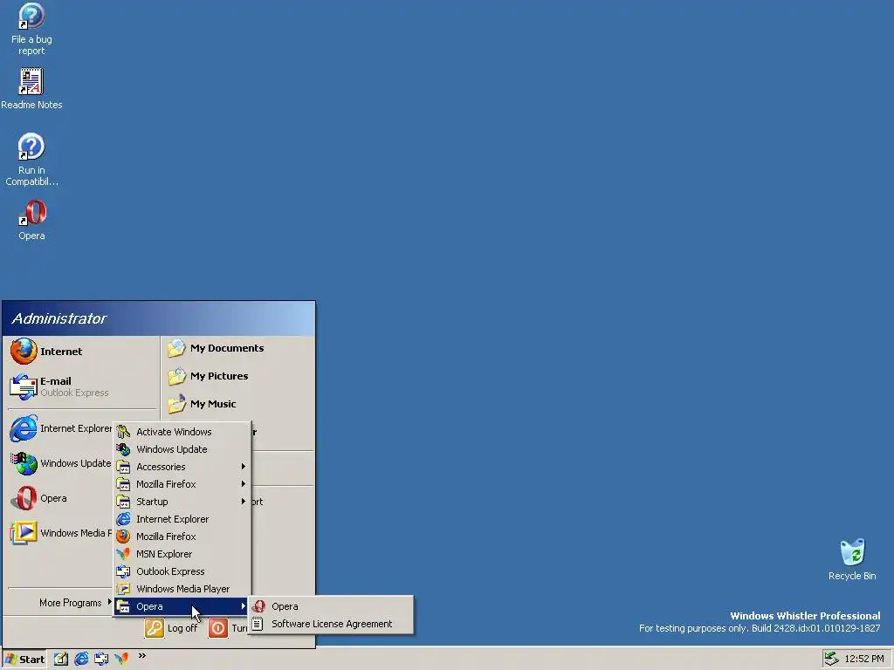Expand More Programs arrow
This screenshot has width=894, height=670.
[x=109, y=602]
